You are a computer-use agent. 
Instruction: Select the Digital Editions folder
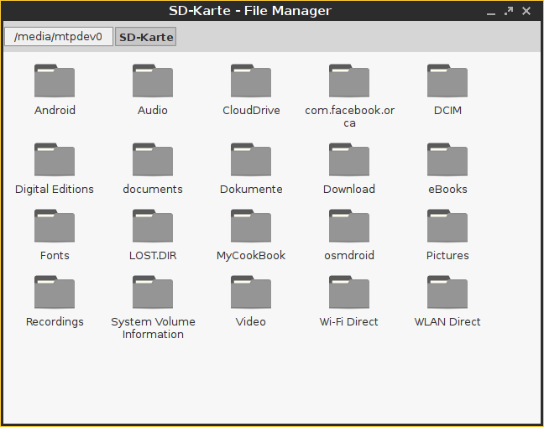[55, 160]
